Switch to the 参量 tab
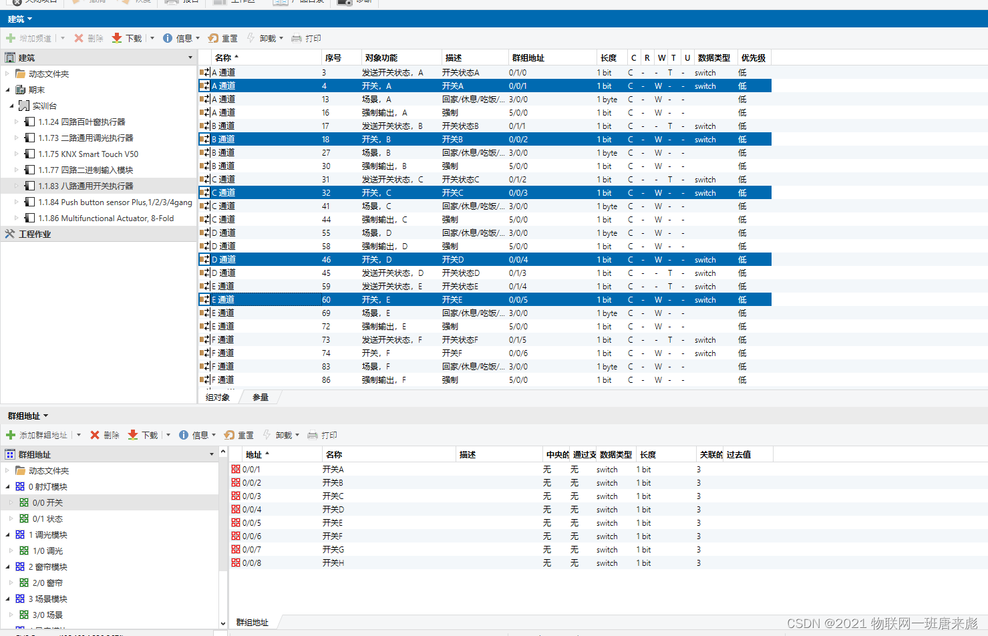 click(259, 396)
